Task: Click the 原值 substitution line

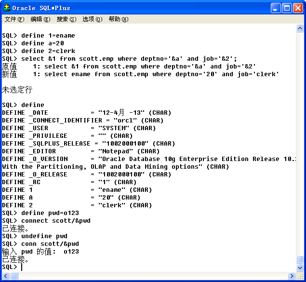Action: tap(129, 67)
